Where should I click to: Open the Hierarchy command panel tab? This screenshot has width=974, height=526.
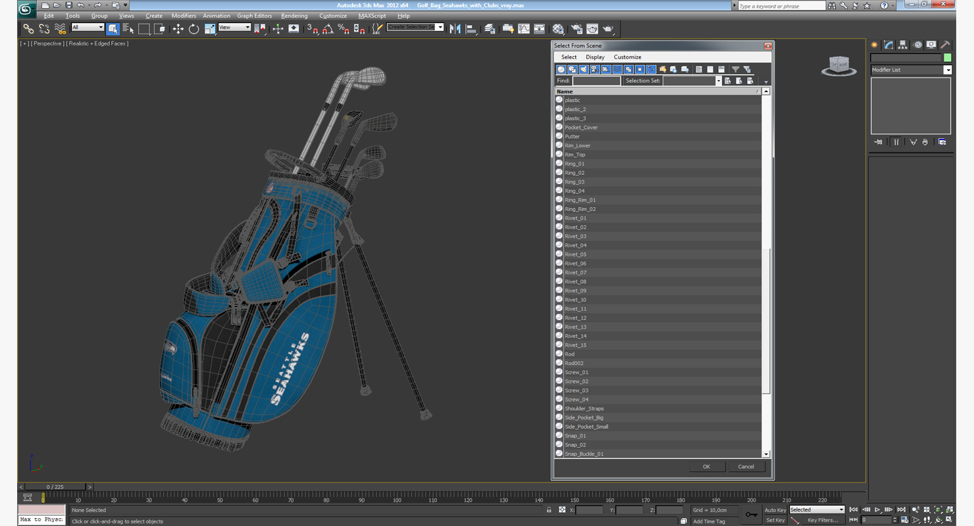[x=903, y=45]
